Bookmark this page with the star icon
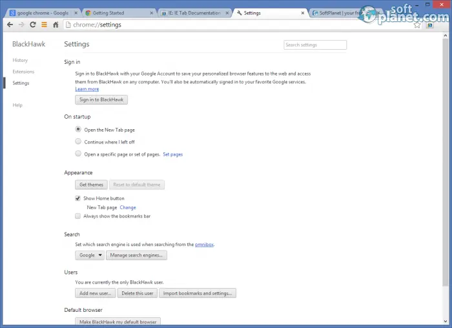452x328 pixels. click(x=417, y=25)
